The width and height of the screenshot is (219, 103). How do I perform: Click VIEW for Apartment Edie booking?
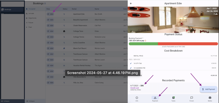coord(50,14)
